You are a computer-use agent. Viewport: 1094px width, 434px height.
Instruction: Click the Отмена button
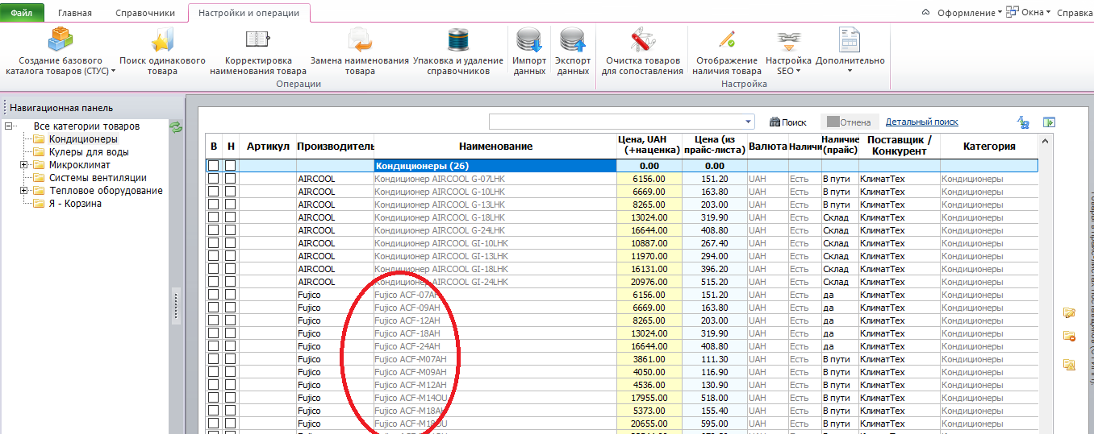coord(850,122)
